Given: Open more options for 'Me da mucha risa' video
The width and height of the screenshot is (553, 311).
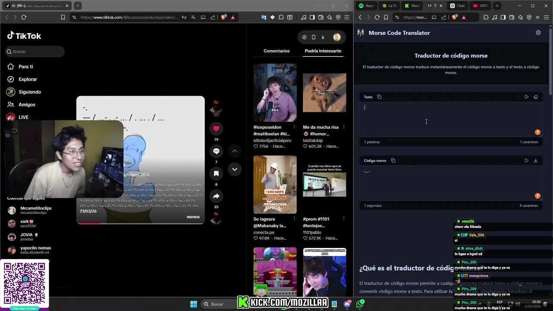Looking at the screenshot, I should [344, 127].
